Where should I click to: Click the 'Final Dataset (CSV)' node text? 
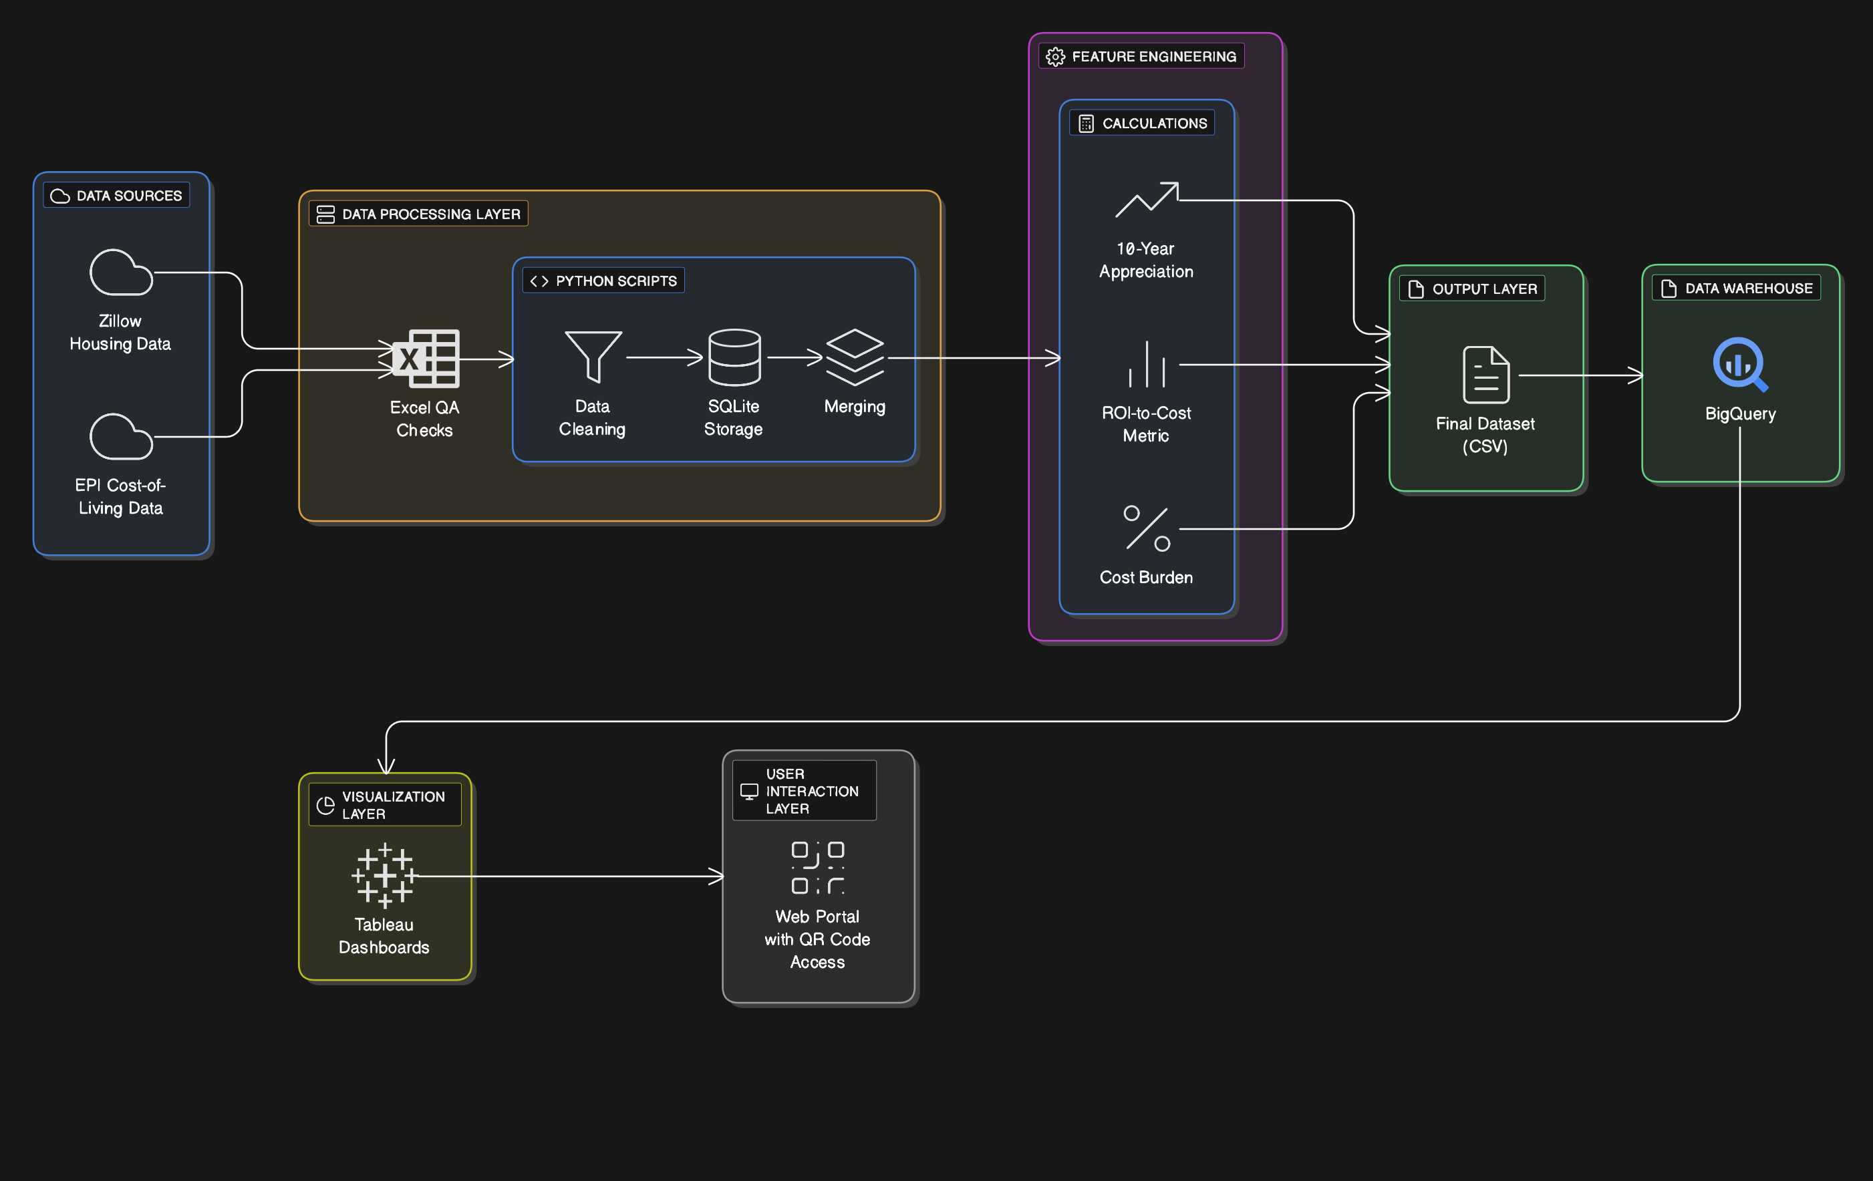[1485, 436]
